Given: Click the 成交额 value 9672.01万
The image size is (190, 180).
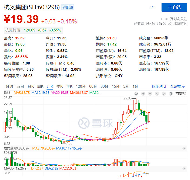Looking at the screenshot, I should 162,44.
